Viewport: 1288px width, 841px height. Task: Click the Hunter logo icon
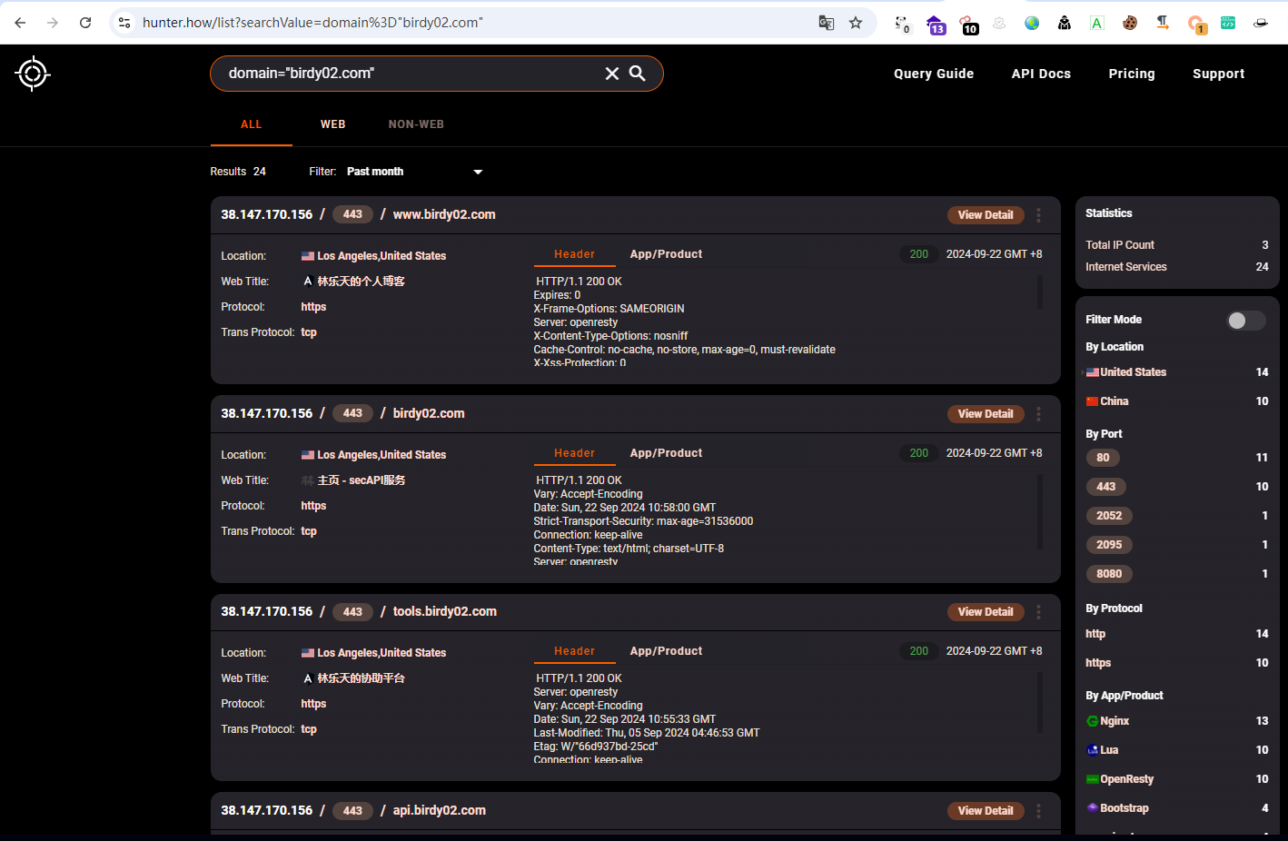click(33, 74)
